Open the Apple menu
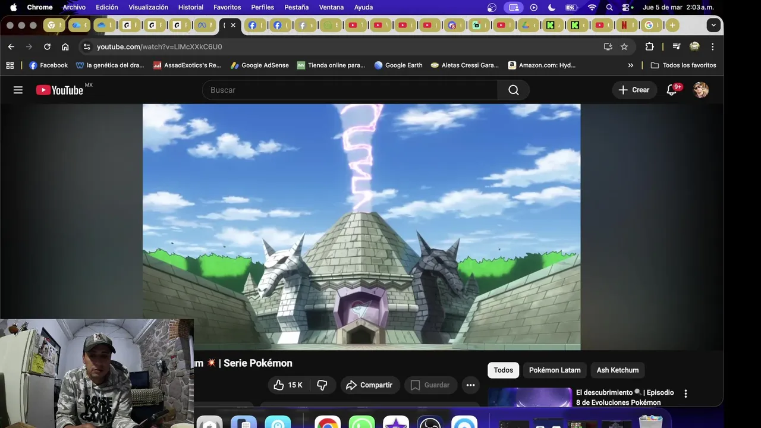 click(x=13, y=7)
